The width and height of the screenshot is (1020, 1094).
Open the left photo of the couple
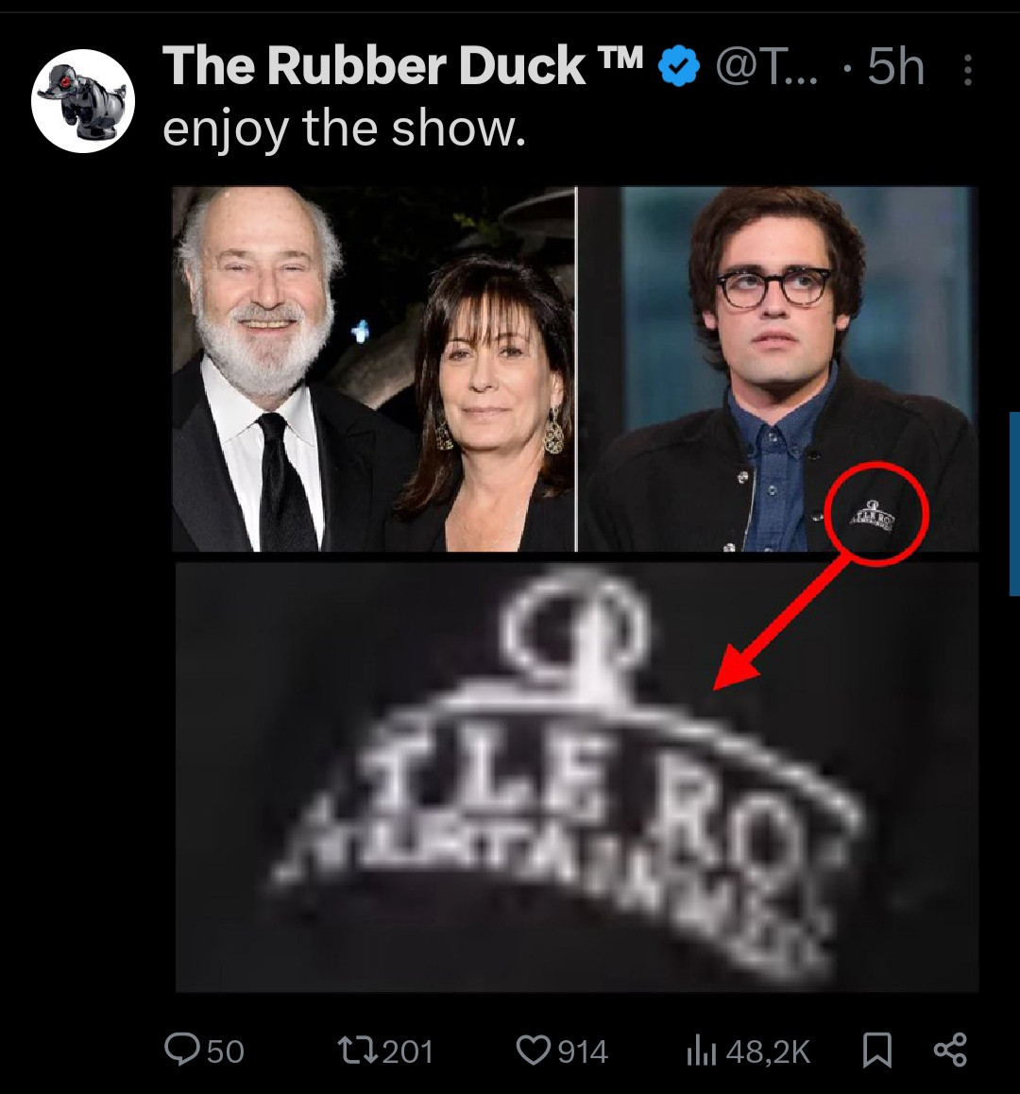point(374,368)
